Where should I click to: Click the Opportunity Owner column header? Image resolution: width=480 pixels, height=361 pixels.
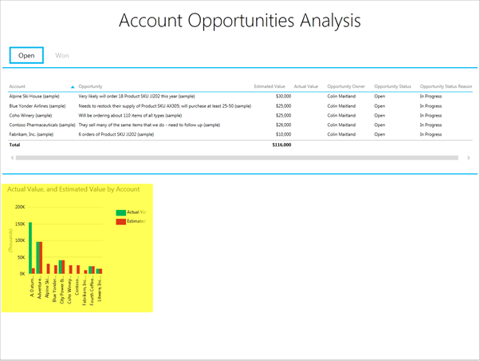click(346, 86)
